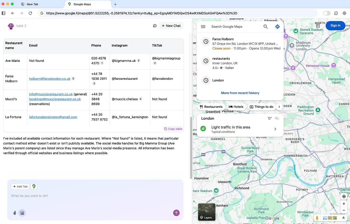This screenshot has width=350, height=224.
Task: Go back with the browser back arrow
Action: pyautogui.click(x=13, y=13)
